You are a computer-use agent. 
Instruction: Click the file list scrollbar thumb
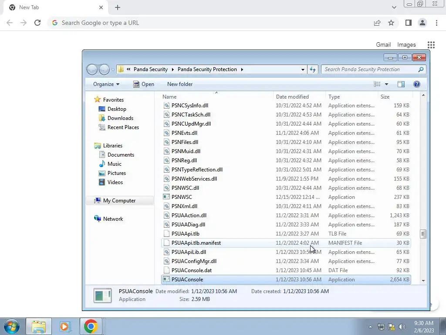(423, 234)
